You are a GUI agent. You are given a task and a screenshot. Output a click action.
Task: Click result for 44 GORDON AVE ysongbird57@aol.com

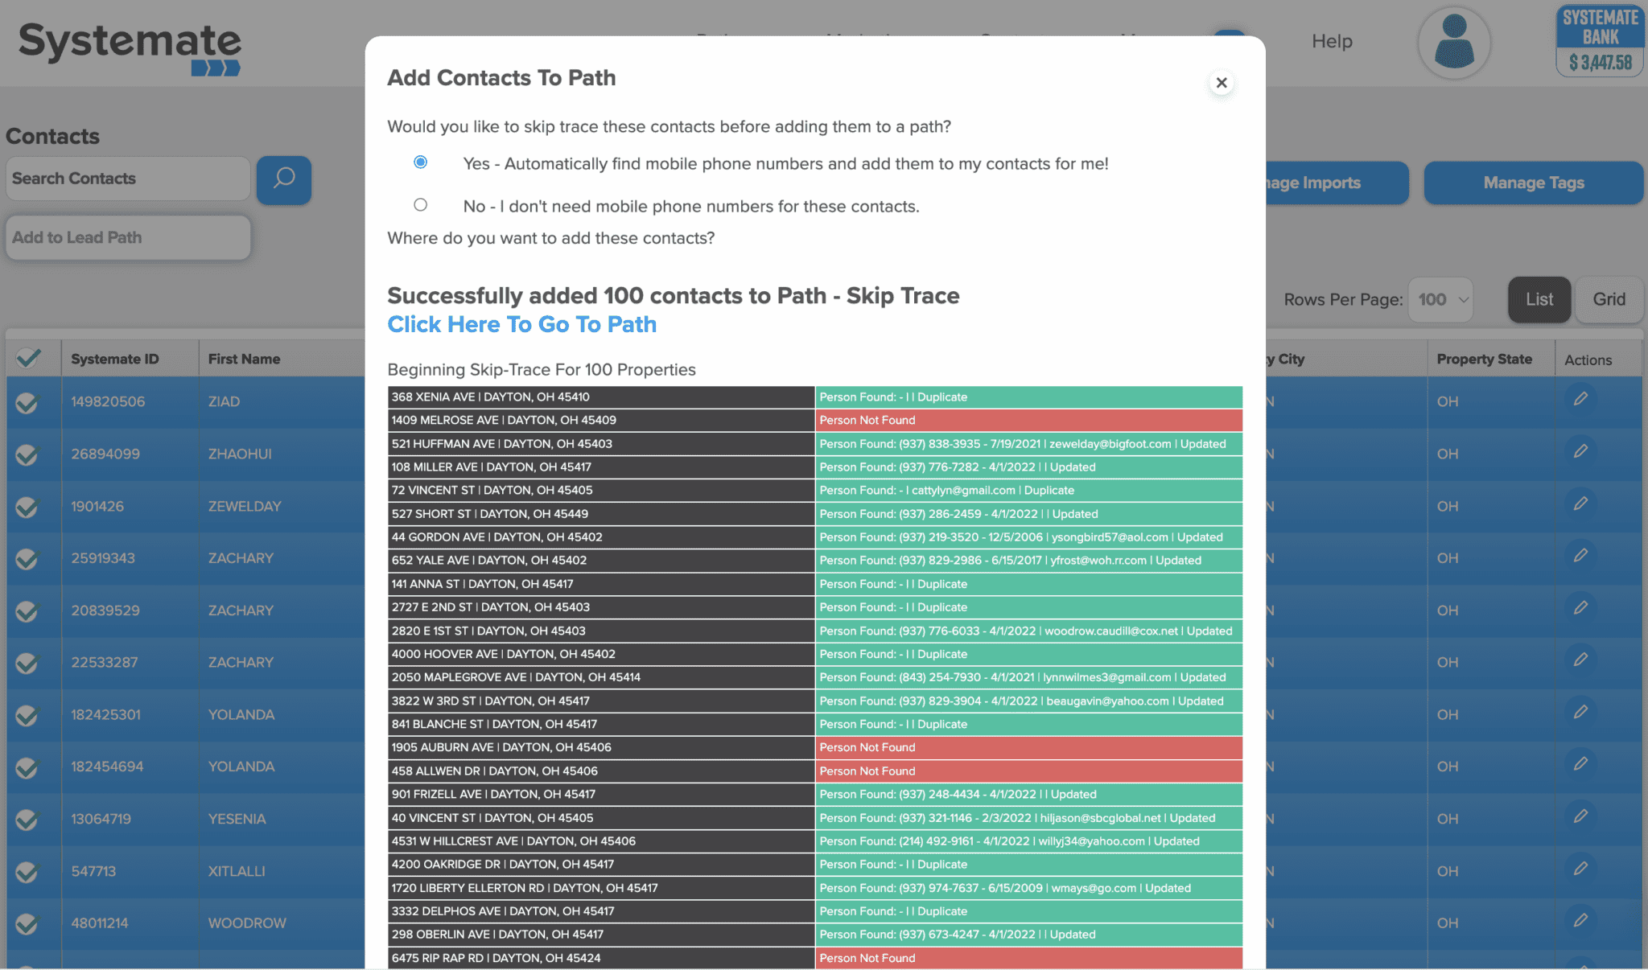click(x=1028, y=536)
